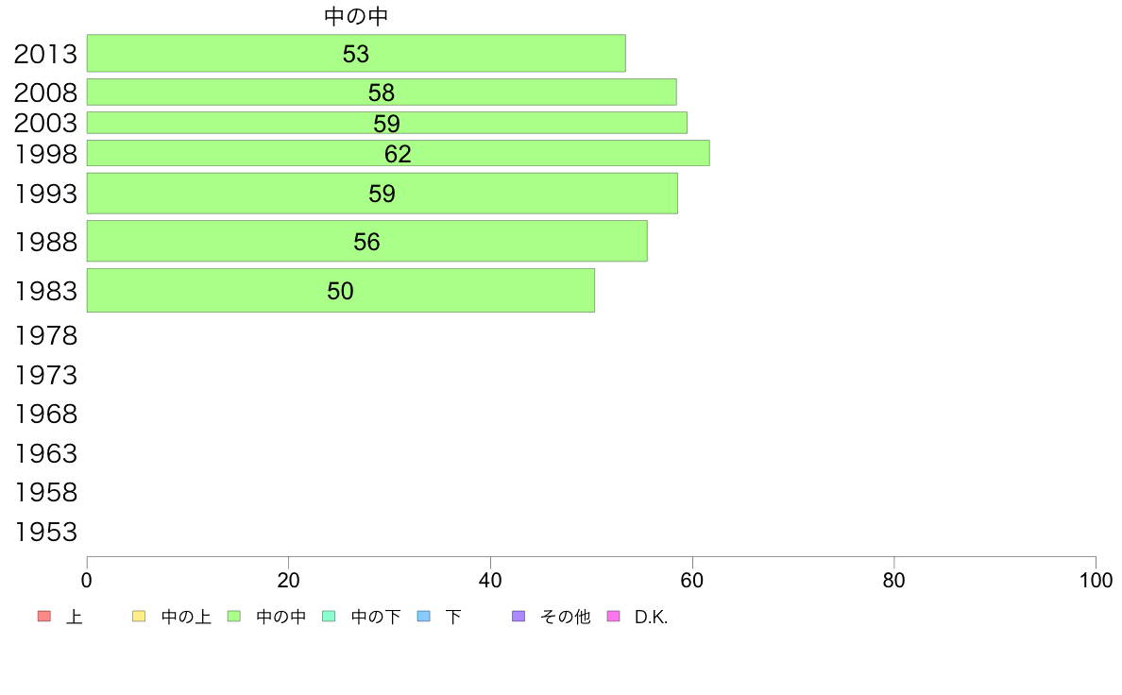The width and height of the screenshot is (1122, 695).
Task: Select the 2003 bar labeled 59
Action: pyautogui.click(x=387, y=123)
